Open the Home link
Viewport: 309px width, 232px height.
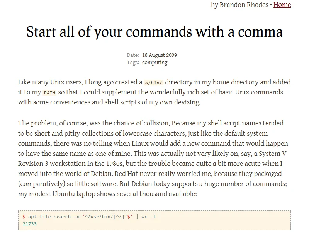[x=282, y=5]
